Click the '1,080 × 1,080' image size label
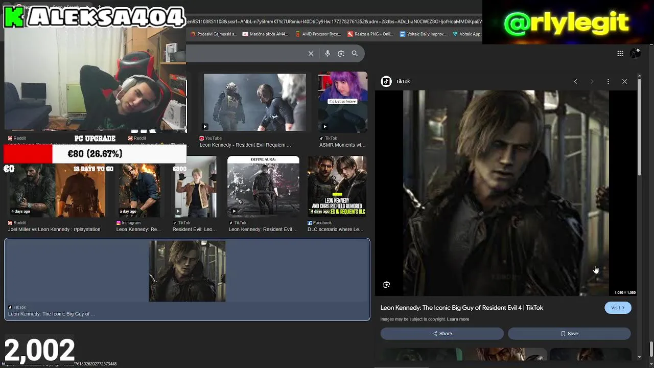The image size is (654, 368). (x=625, y=293)
